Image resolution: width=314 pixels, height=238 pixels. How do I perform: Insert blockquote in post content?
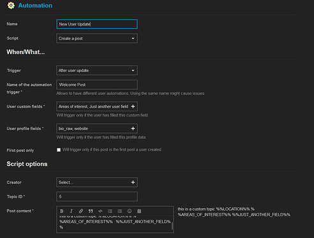[91, 211]
